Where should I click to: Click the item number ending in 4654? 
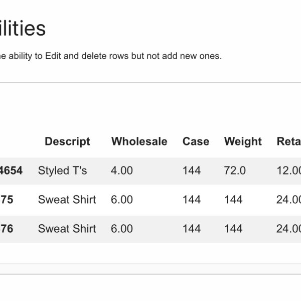pos(11,171)
